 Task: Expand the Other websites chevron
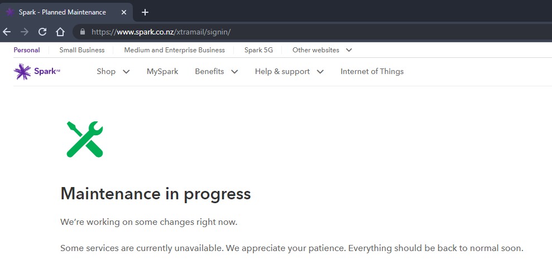pos(349,50)
